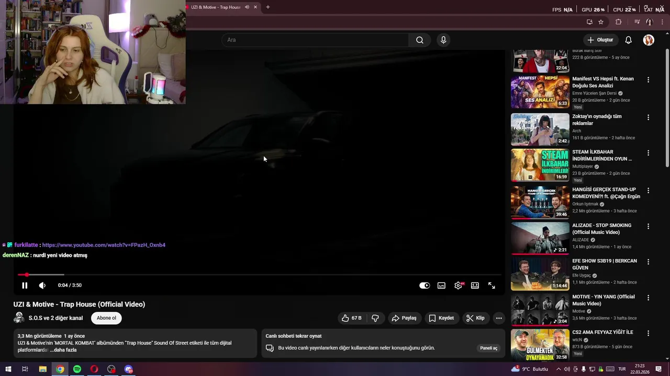This screenshot has width=670, height=376.
Task: Expand description with ...daha fazla
Action: [x=63, y=350]
